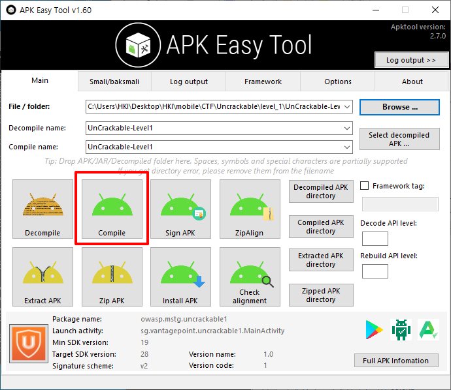451x390 pixels.
Task: Minimize the APK Easy Tool window
Action: [x=376, y=10]
